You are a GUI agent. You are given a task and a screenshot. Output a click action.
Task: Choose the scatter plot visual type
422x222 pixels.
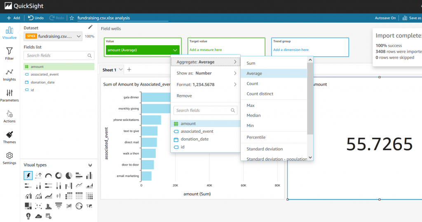pyautogui.click(x=38, y=206)
